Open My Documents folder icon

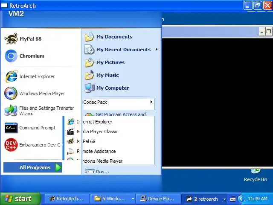coord(89,37)
